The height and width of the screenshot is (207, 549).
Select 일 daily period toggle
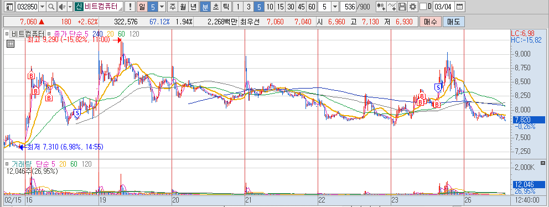tap(142, 6)
